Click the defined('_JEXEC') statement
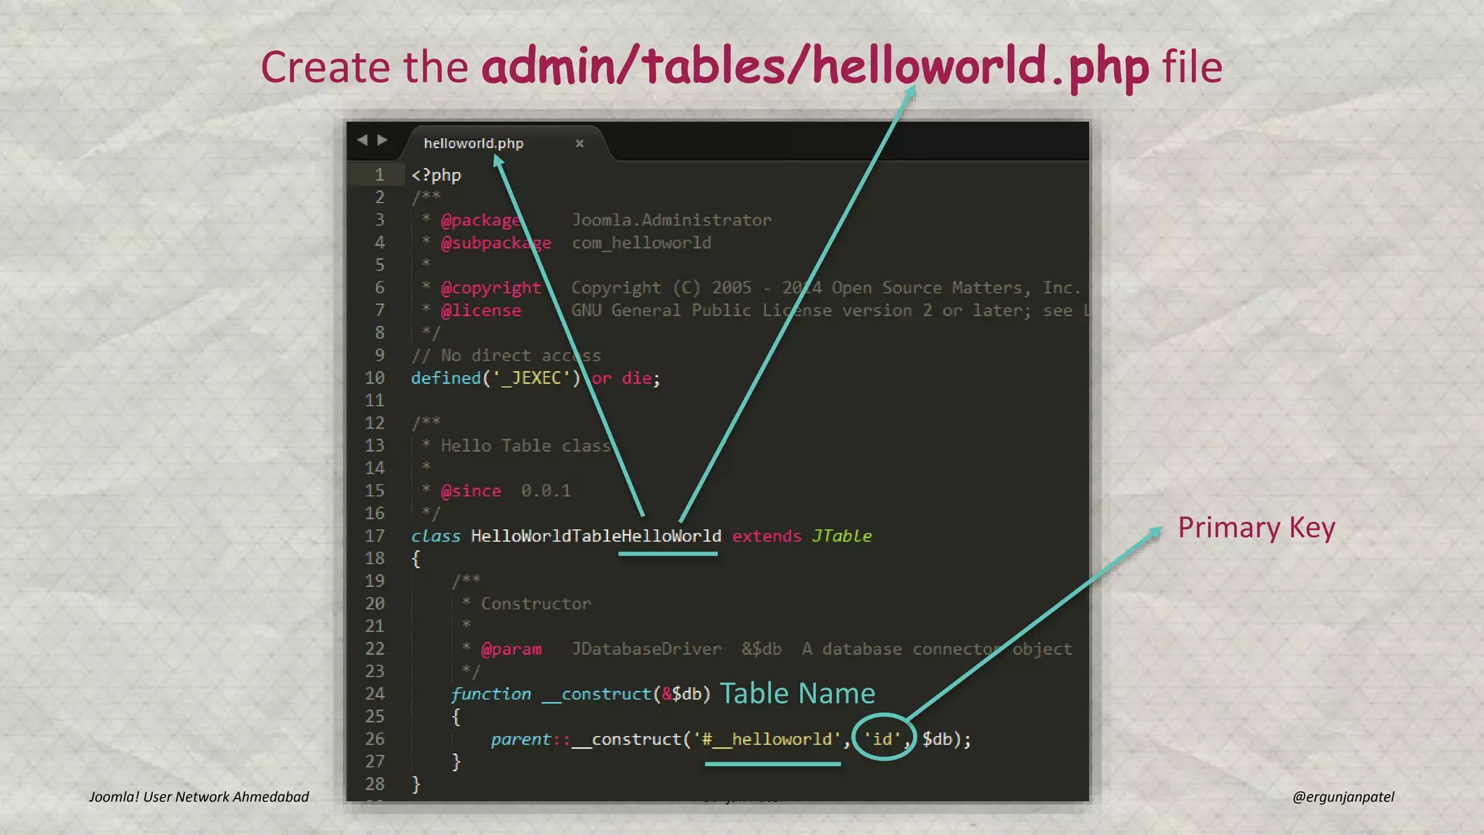1484x835 pixels. [x=496, y=378]
